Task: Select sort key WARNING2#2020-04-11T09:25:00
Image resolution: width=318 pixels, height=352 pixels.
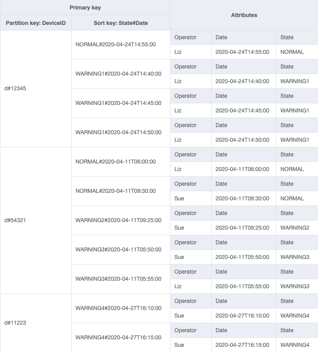Action: pos(118,220)
